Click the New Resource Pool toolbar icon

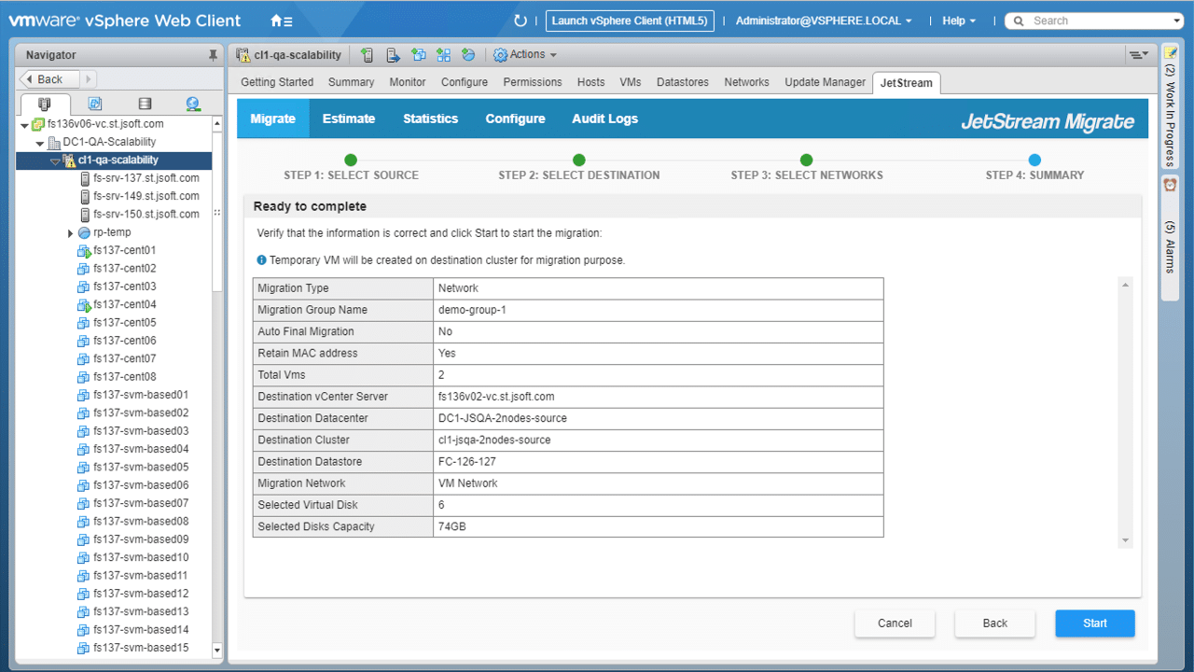click(468, 55)
